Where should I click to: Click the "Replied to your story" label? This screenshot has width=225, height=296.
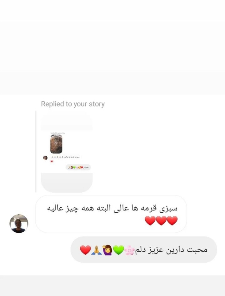73,104
